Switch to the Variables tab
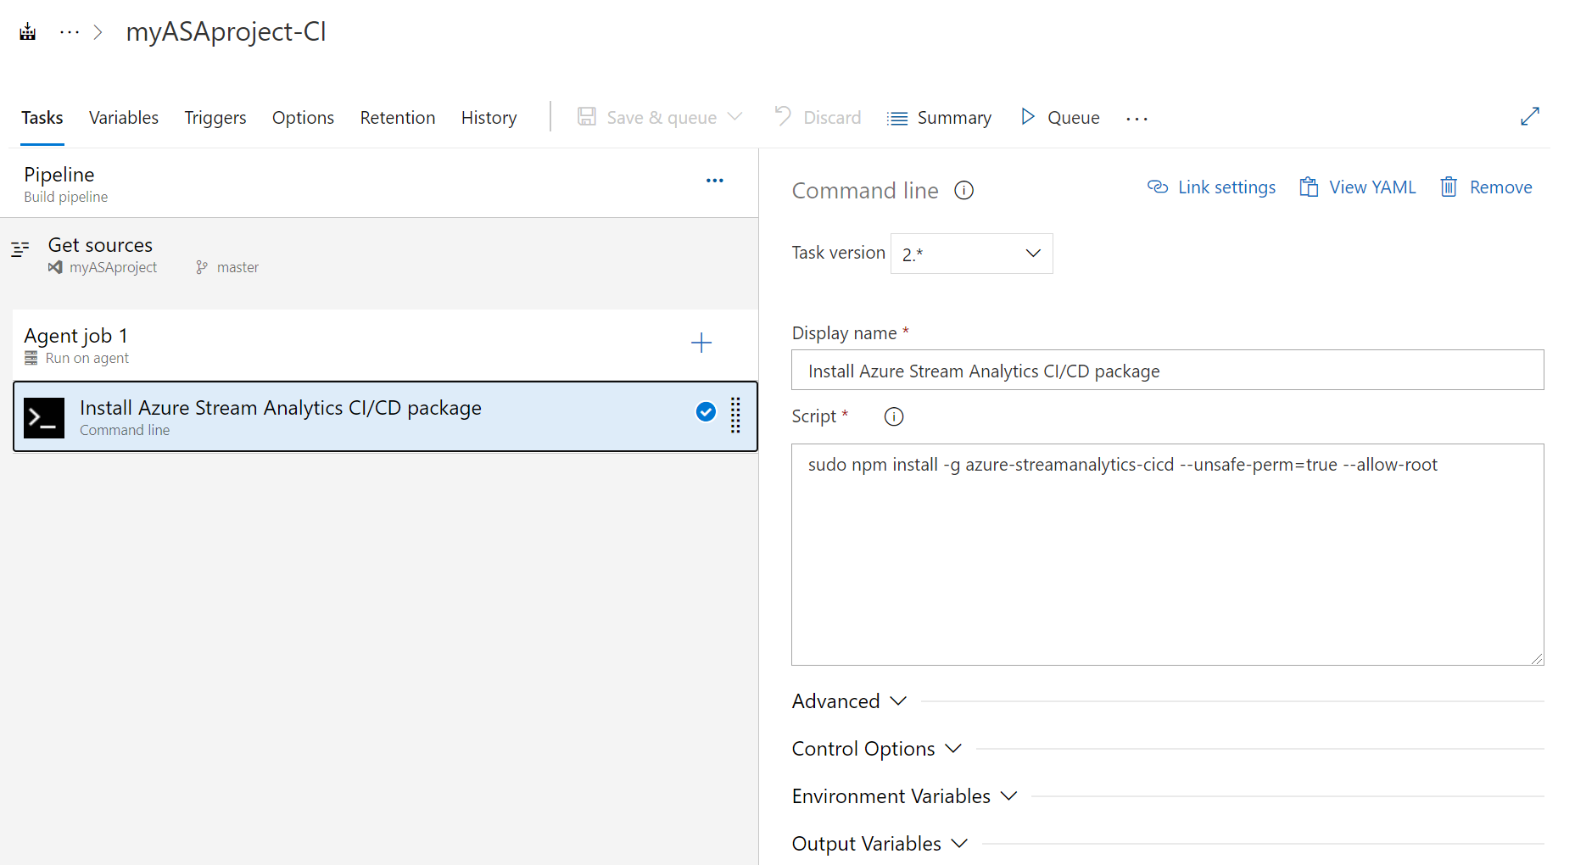1575x865 pixels. [124, 118]
